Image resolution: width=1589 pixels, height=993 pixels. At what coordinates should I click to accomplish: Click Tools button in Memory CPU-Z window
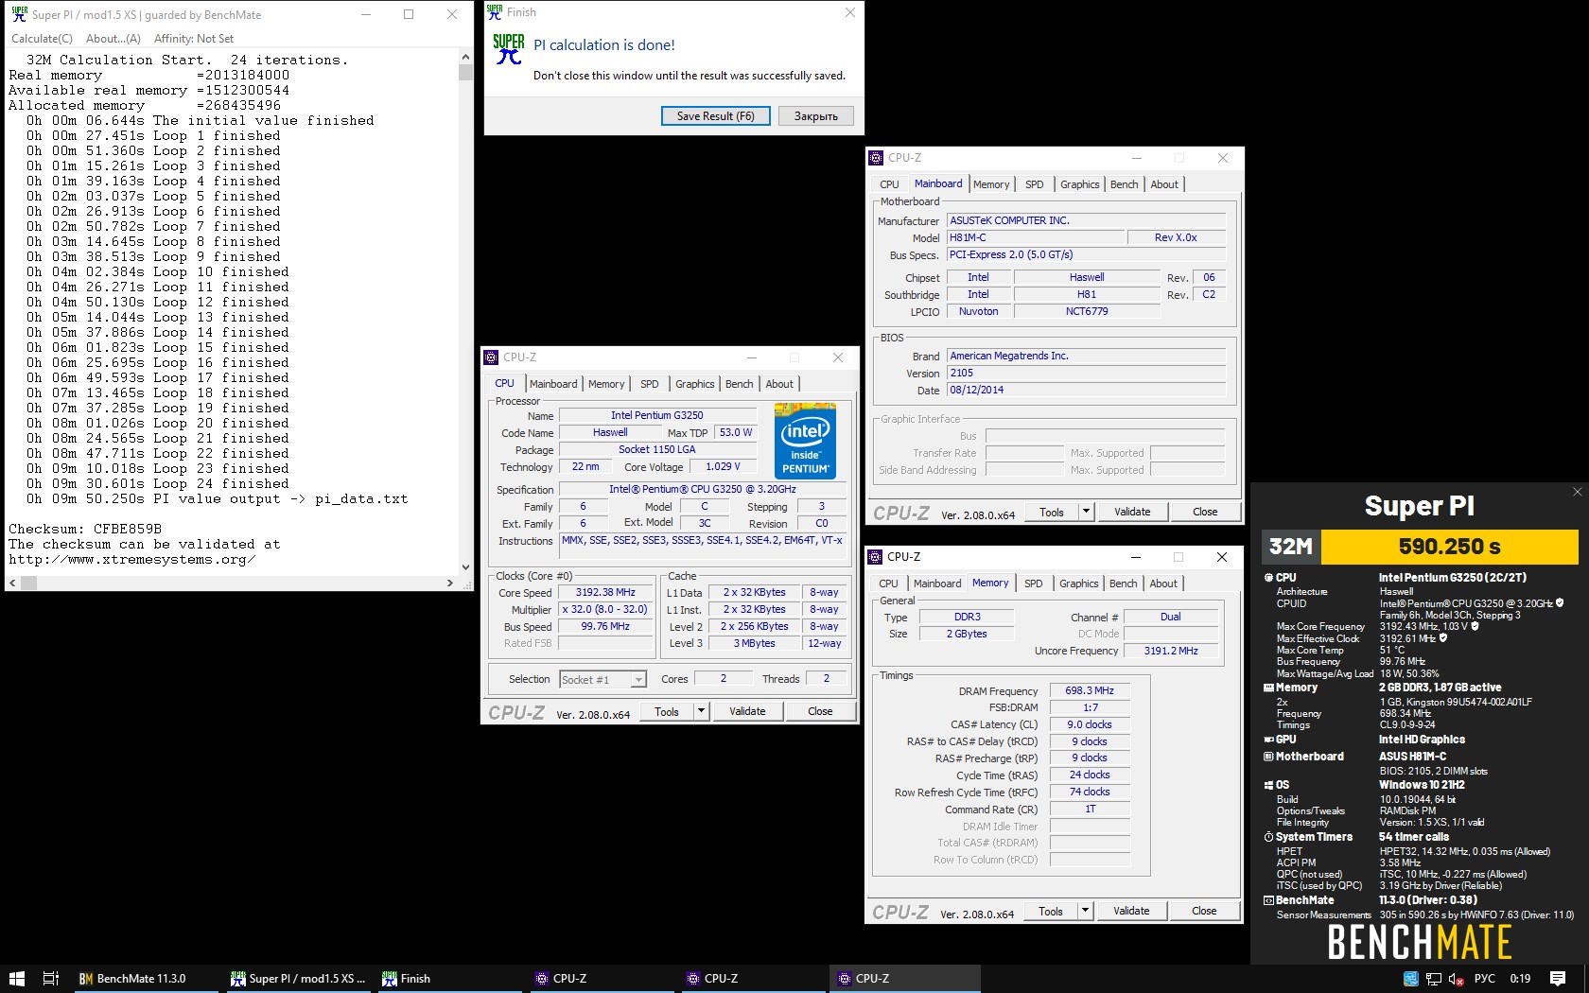point(1051,911)
